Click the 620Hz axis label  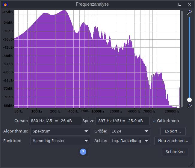85,111
